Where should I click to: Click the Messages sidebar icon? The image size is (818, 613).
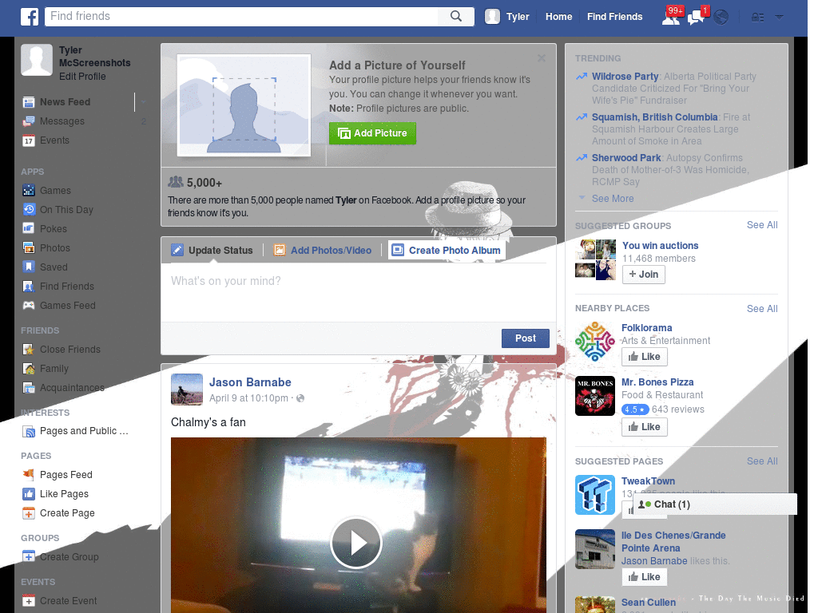(x=29, y=121)
